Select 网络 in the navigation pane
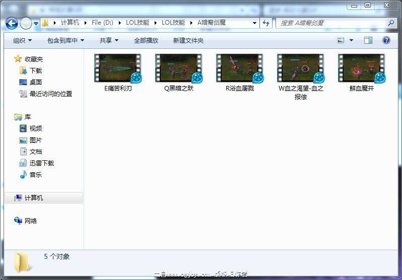The image size is (402, 280). [x=31, y=221]
